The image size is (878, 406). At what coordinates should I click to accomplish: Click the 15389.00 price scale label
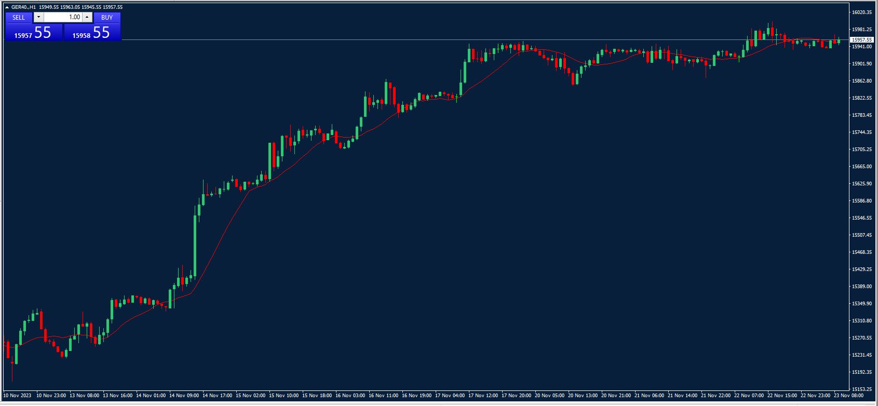pyautogui.click(x=862, y=287)
